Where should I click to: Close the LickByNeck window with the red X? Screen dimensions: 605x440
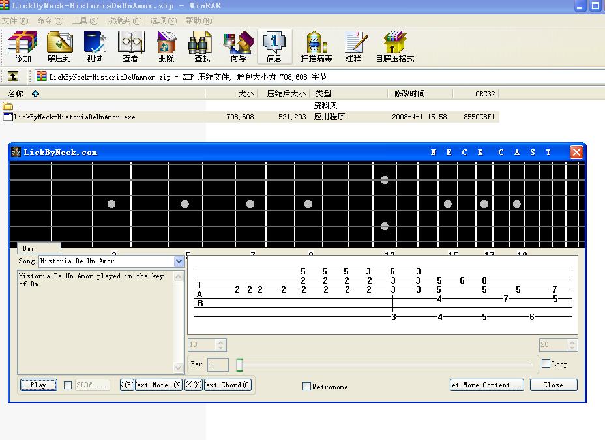point(576,152)
